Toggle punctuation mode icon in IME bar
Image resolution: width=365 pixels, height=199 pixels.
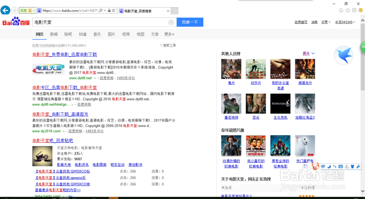[x=335, y=167]
